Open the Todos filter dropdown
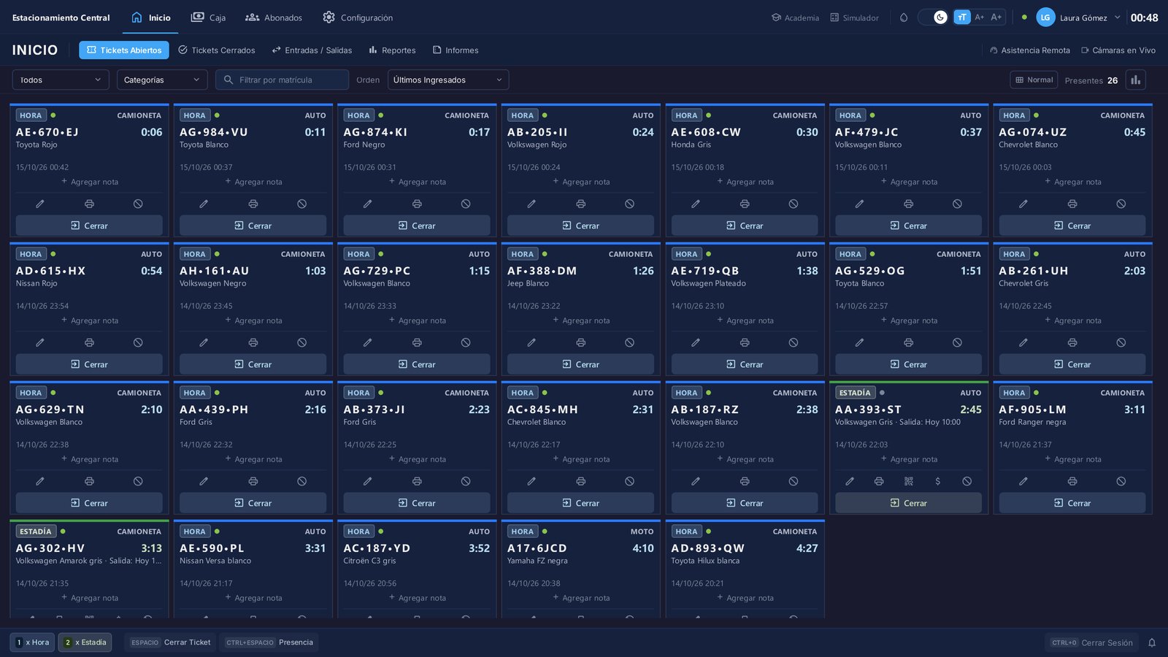 61,80
